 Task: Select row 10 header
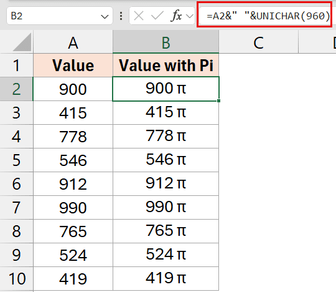[x=17, y=279]
